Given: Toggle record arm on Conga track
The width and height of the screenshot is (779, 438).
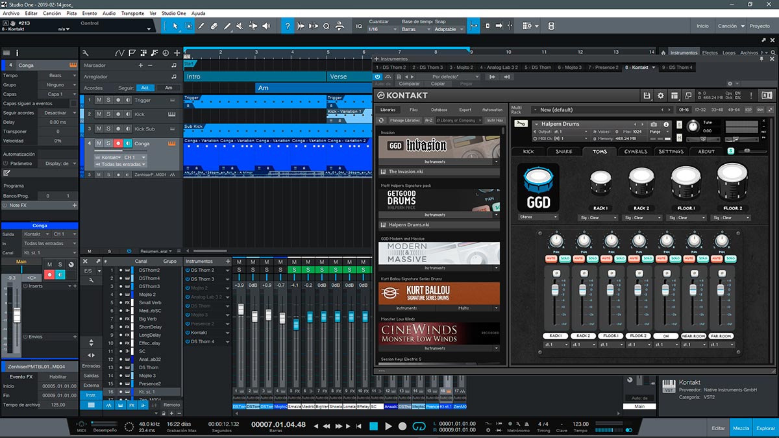Looking at the screenshot, I should [118, 143].
